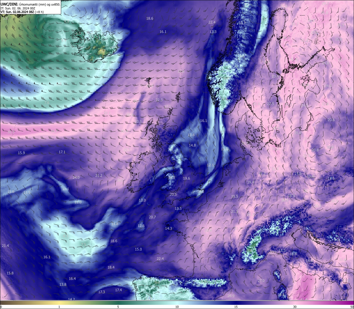Image resolution: width=354 pixels, height=309 pixels.
Task: Click the 19.6 value over eastern England
Action: 187,178
